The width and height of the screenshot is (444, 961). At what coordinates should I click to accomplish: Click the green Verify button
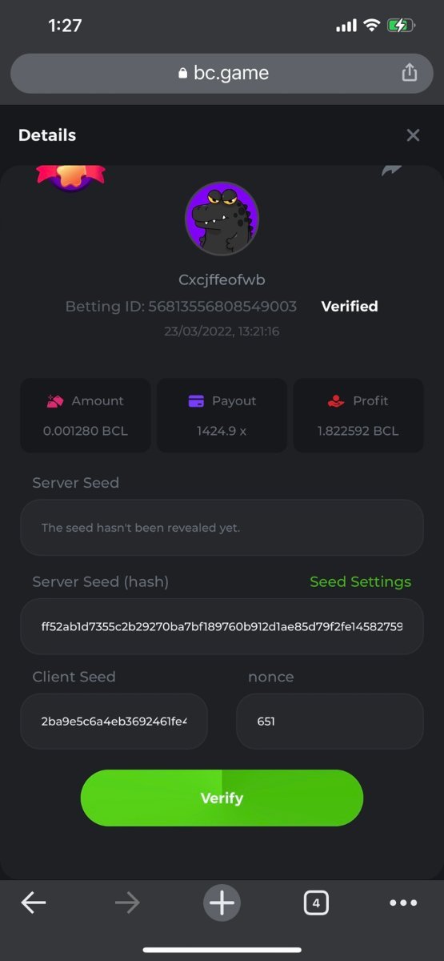(222, 798)
